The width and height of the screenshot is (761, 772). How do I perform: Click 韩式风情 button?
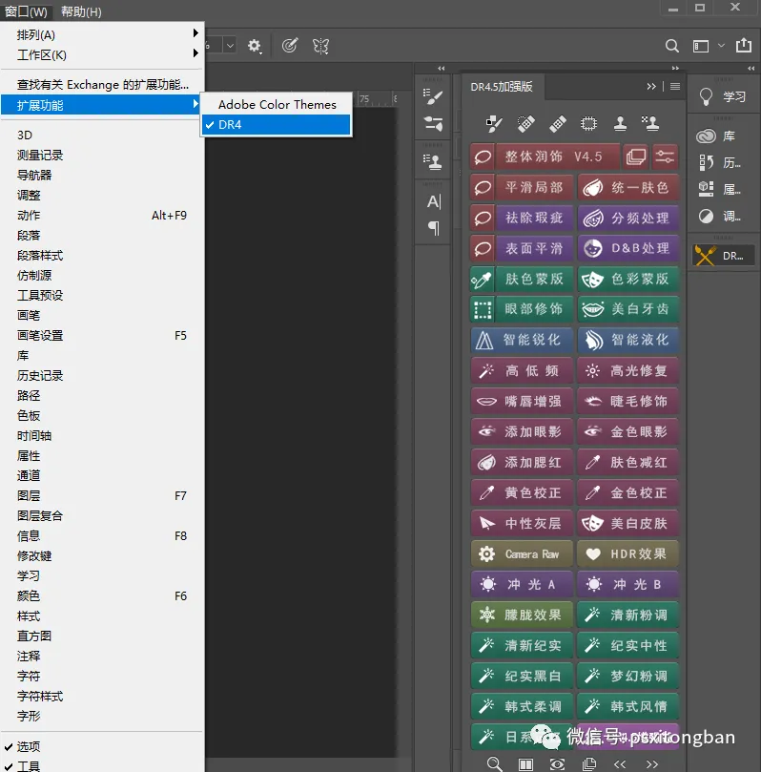pos(628,706)
